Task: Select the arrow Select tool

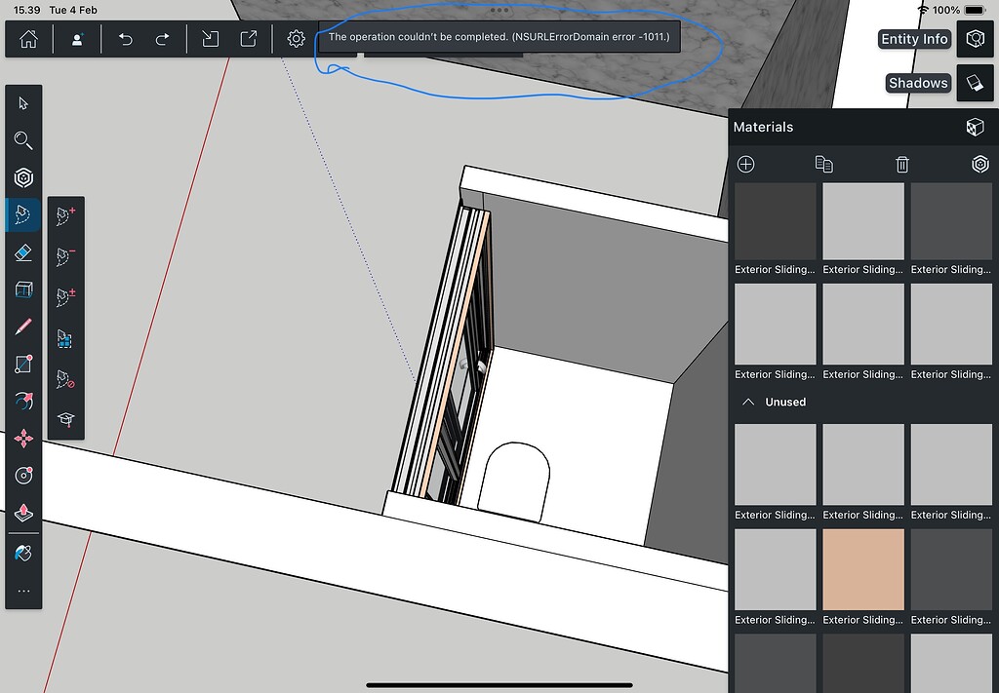Action: [x=23, y=102]
